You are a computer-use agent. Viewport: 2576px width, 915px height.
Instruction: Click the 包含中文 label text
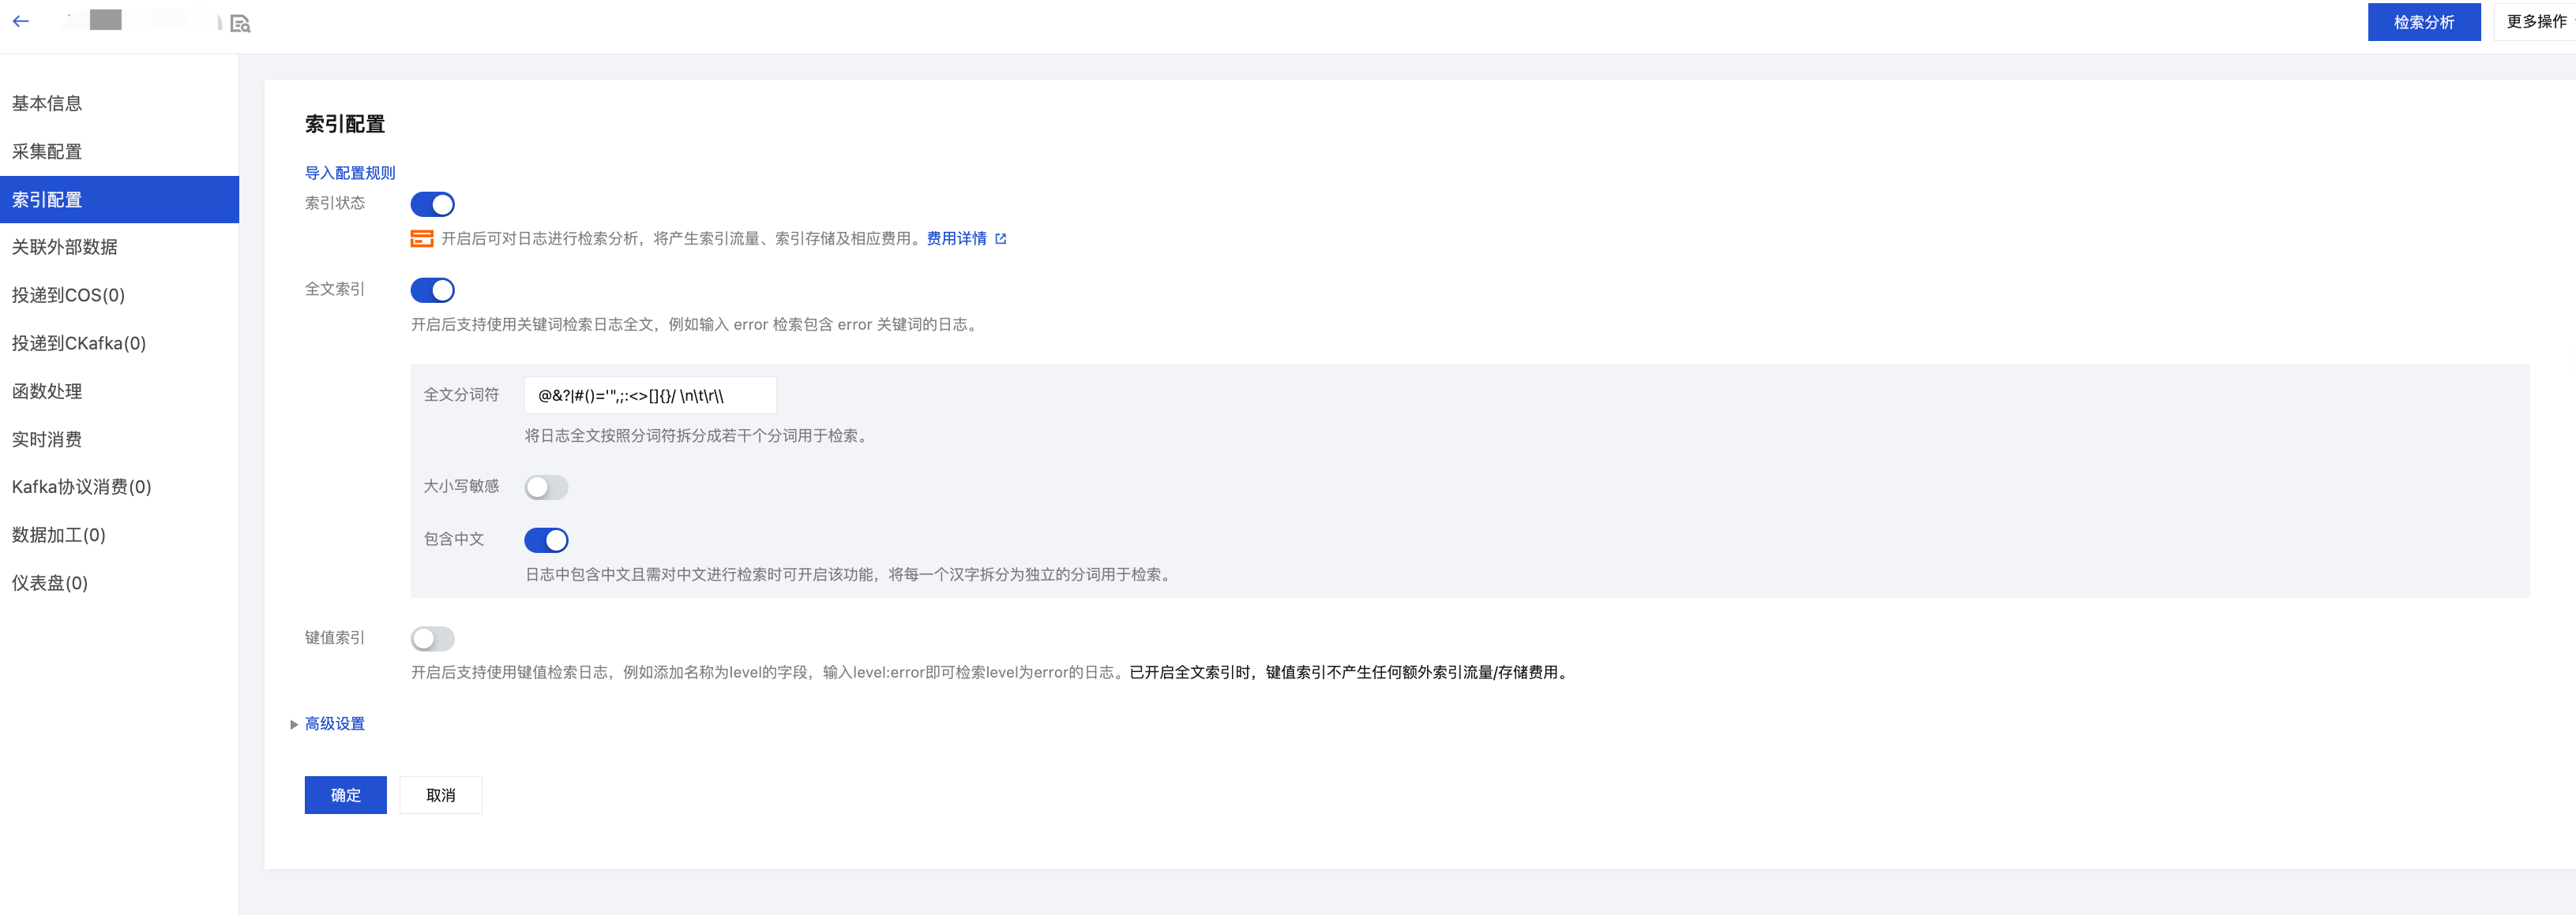click(x=454, y=540)
